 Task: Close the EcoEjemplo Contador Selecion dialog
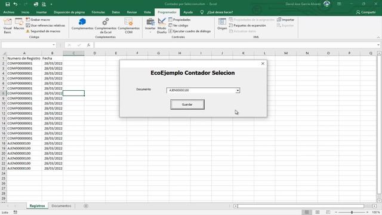(x=263, y=63)
